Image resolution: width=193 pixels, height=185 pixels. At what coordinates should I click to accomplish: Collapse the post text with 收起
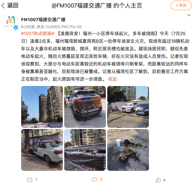113,79
